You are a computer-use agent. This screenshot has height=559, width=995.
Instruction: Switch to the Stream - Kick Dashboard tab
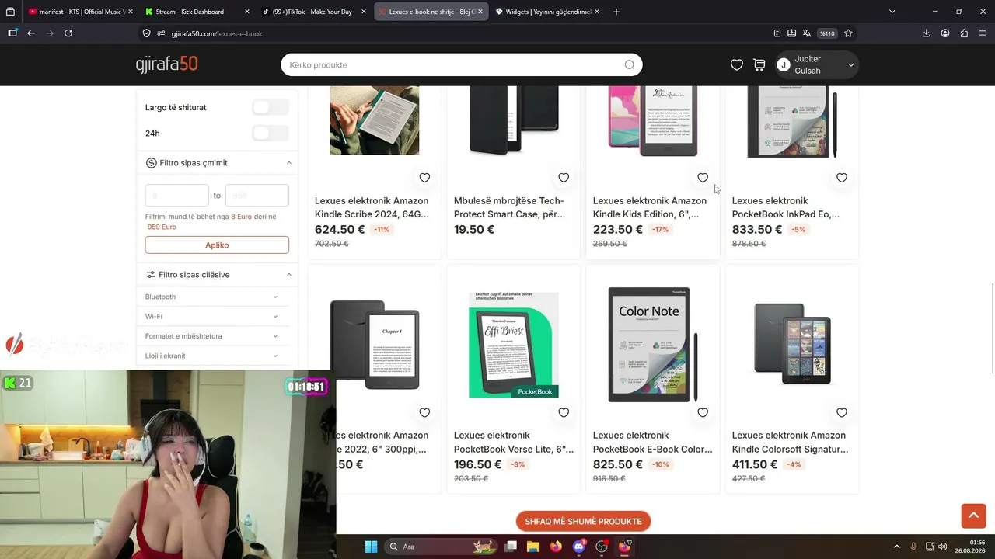tap(197, 12)
